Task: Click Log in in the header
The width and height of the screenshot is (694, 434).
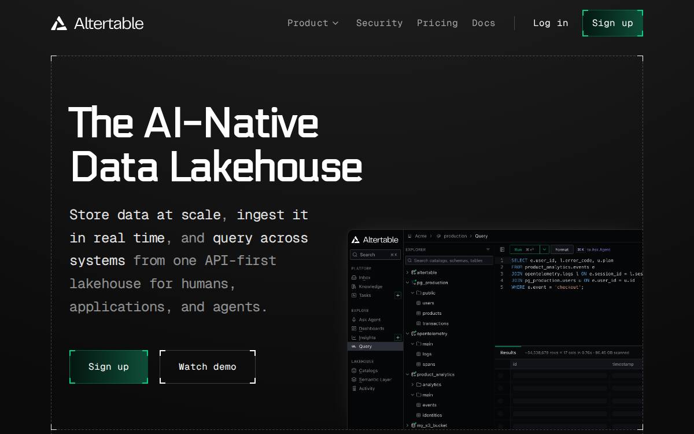Action: tap(551, 23)
